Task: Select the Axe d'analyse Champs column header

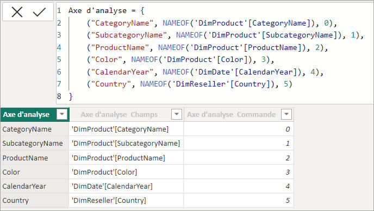Action: tap(127, 114)
